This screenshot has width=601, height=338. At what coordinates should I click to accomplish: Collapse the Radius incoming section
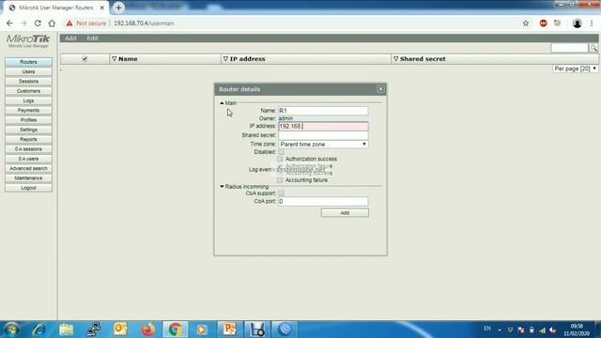coord(222,187)
